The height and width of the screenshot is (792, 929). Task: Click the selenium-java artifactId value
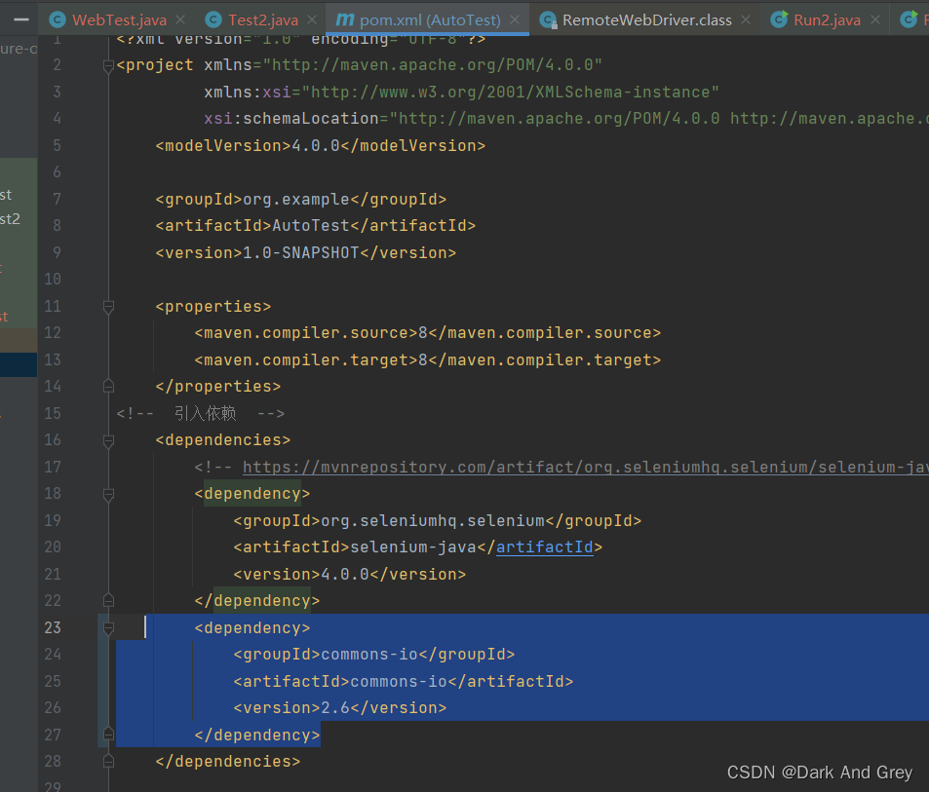click(x=413, y=547)
